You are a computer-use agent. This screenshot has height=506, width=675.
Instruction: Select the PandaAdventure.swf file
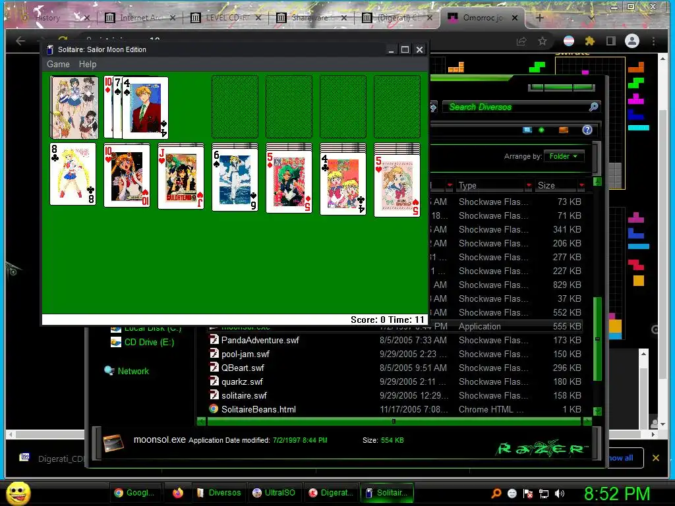point(260,340)
